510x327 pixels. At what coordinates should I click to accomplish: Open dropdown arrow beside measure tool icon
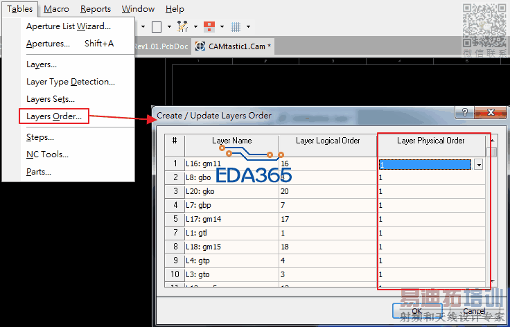(x=195, y=26)
